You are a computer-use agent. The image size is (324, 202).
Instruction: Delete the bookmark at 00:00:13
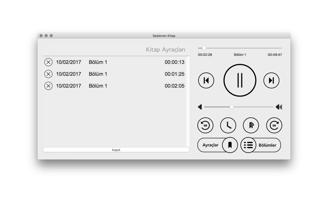(48, 62)
